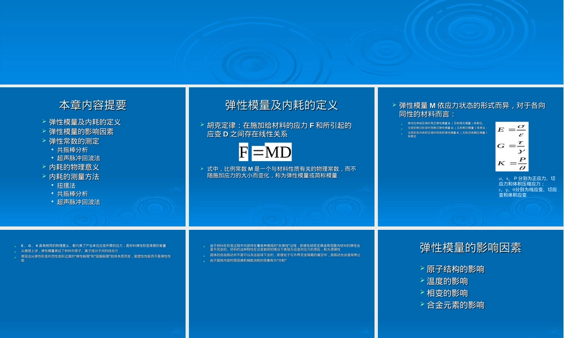Click bullet 弹性模量及内耗的定义 in the outline slide
This screenshot has width=564, height=338.
(85, 122)
